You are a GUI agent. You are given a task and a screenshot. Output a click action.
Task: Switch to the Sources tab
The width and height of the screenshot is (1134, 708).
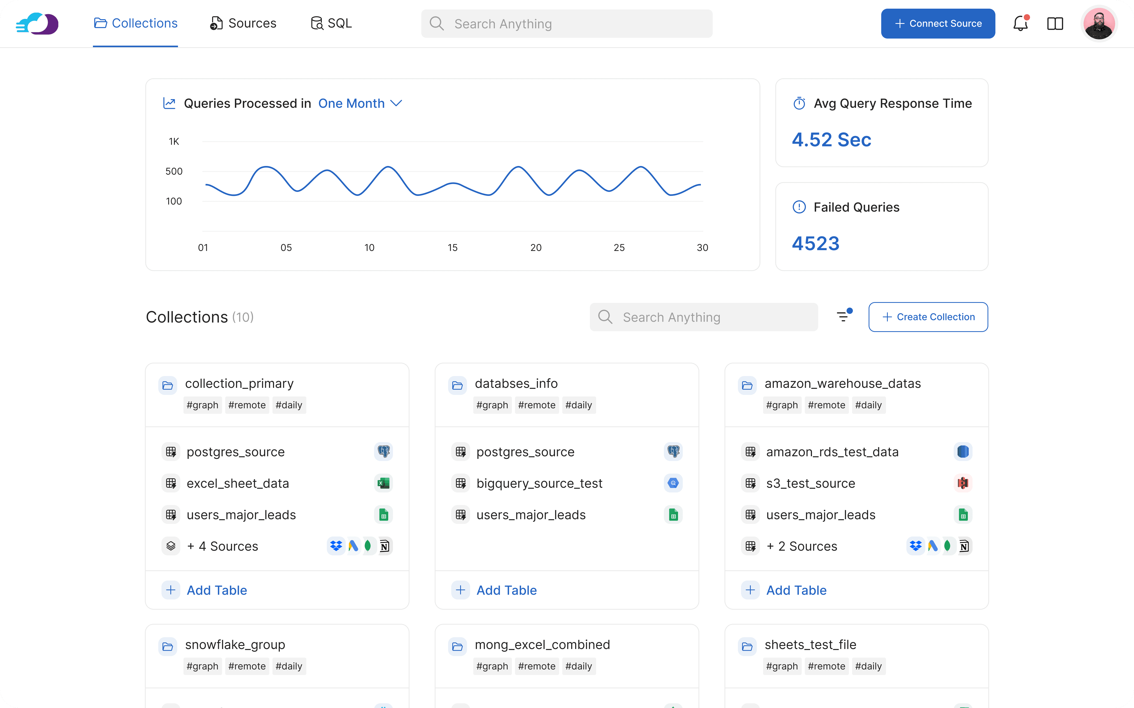pyautogui.click(x=243, y=23)
